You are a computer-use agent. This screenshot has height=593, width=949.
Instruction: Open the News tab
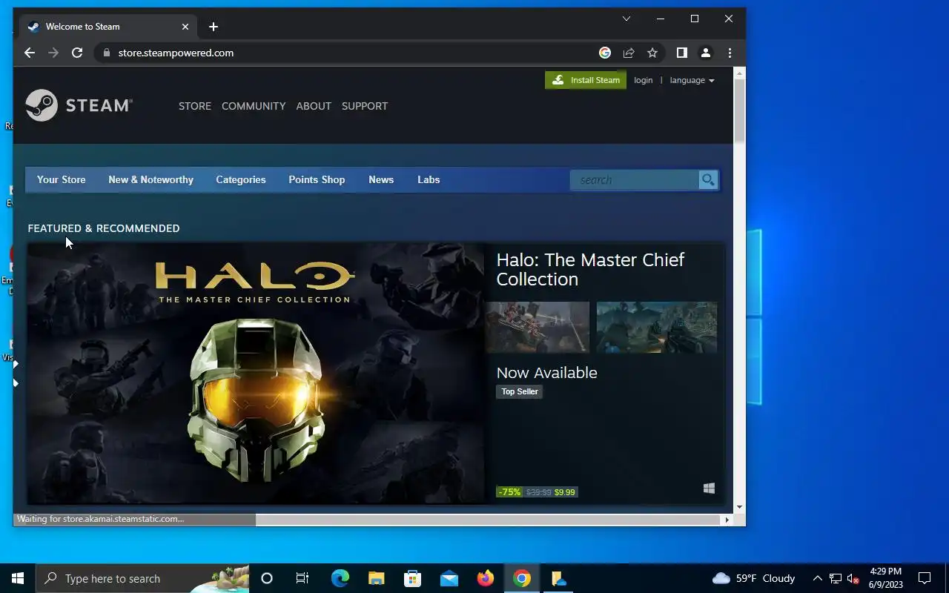click(381, 179)
